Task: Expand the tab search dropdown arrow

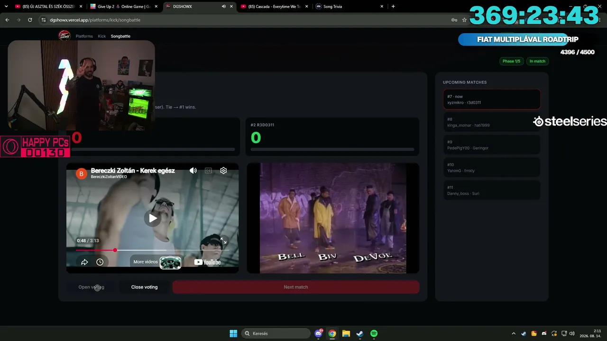Action: click(6, 7)
